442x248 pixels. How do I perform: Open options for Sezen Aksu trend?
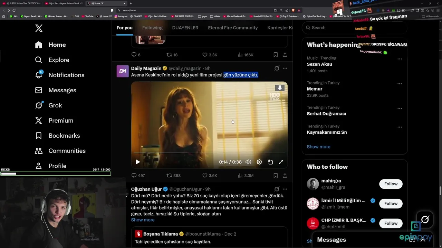[x=400, y=59]
